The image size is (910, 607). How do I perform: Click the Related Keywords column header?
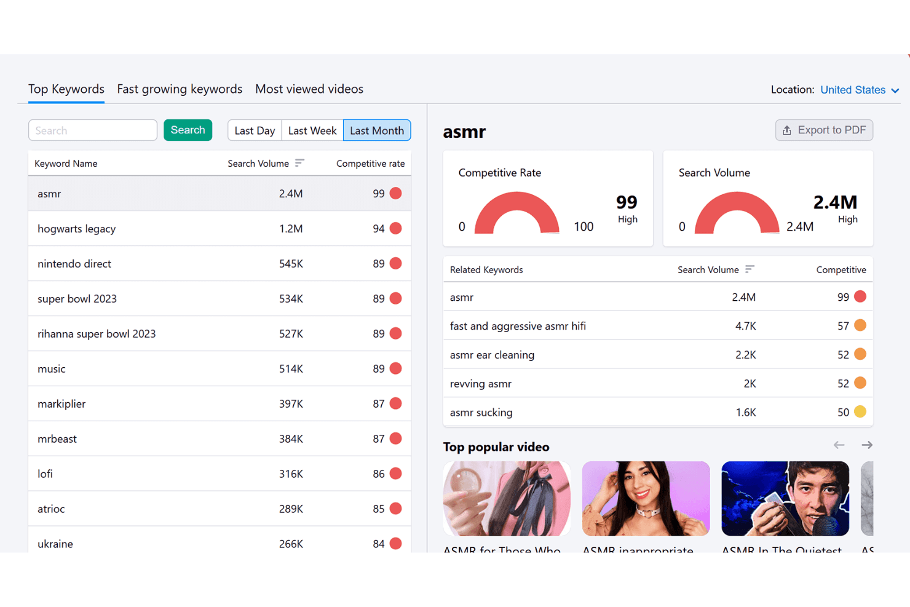(486, 270)
